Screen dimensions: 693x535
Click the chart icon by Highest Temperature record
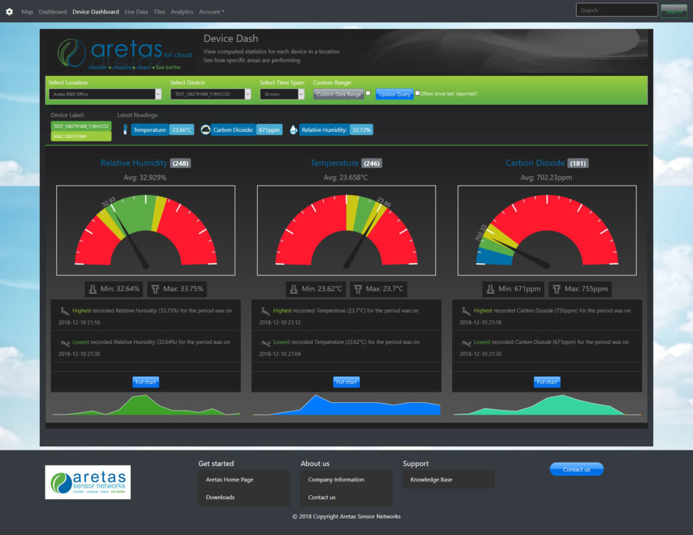(265, 311)
